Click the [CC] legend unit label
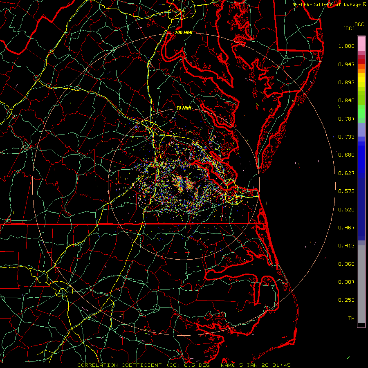 349,28
